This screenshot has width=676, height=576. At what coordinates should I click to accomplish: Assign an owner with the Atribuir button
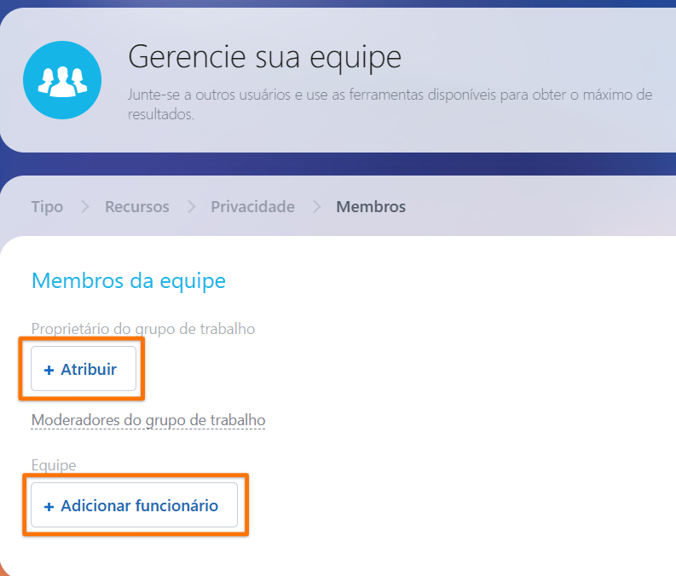(x=84, y=369)
